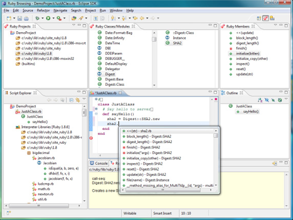
Task: Open the Back history dropdown arrow
Action: (147, 18)
